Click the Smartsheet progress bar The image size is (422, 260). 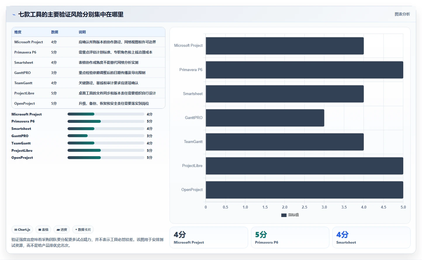[x=106, y=129]
